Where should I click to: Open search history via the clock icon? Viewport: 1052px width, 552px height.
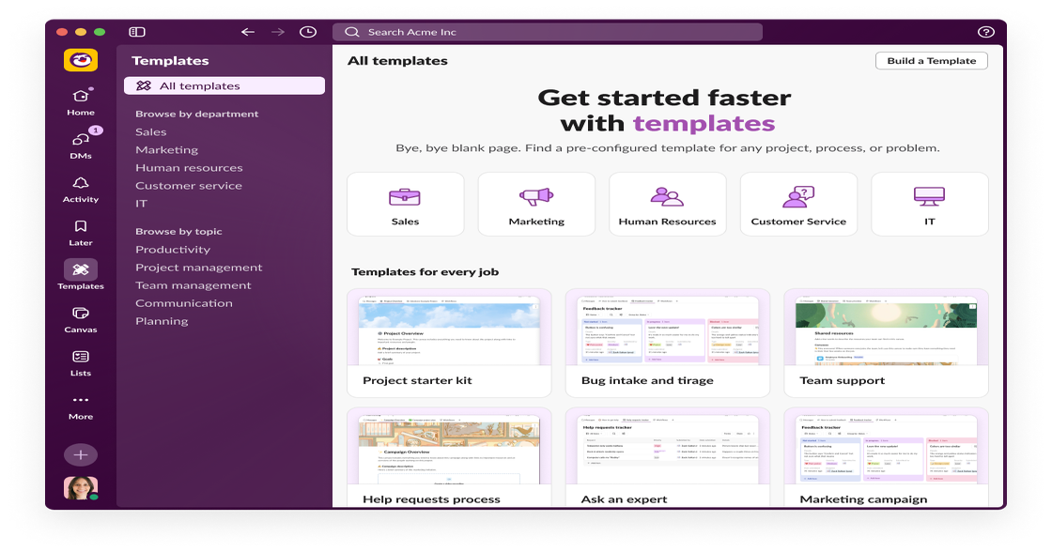point(307,31)
